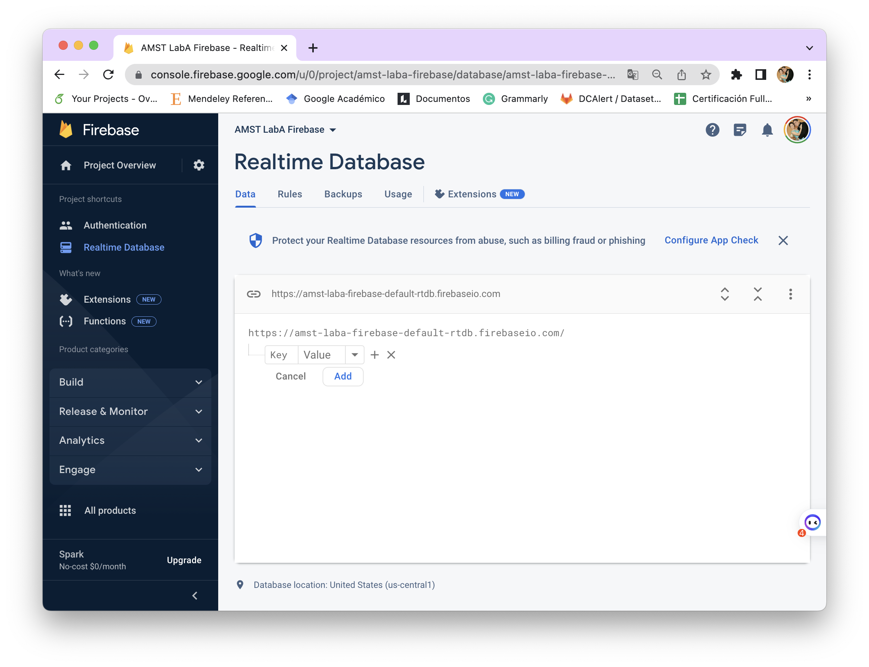Open Authentication section in sidebar
Viewport: 869px width, 667px height.
(114, 225)
